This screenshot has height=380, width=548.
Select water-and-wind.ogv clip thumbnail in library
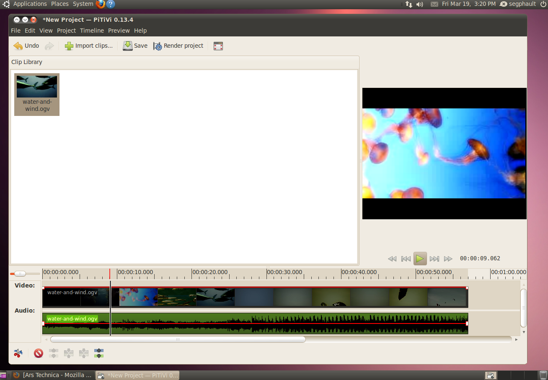[x=37, y=95]
